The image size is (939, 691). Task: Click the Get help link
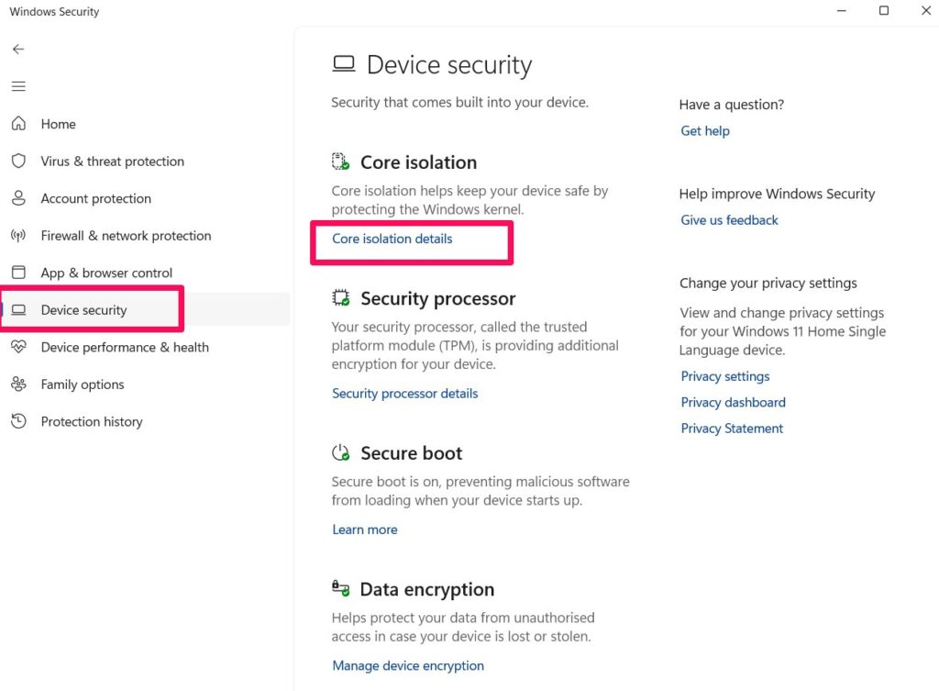(704, 131)
